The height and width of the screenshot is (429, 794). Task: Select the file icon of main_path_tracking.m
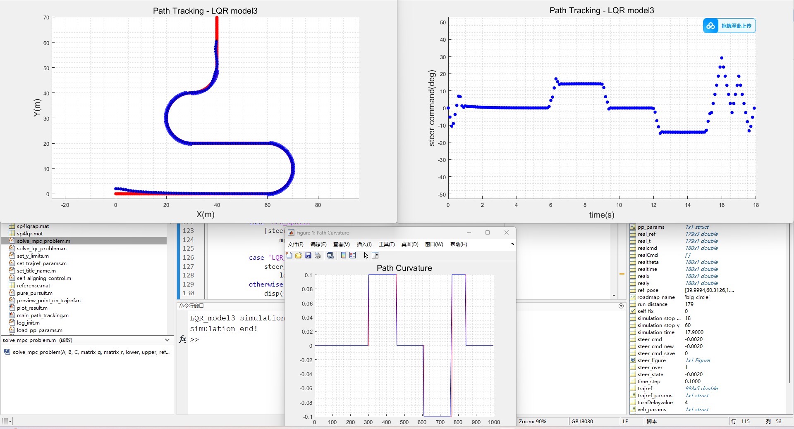pyautogui.click(x=12, y=315)
